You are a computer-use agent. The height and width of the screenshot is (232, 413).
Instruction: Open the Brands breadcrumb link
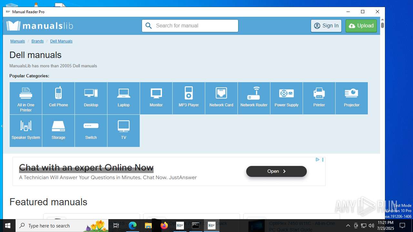point(37,41)
